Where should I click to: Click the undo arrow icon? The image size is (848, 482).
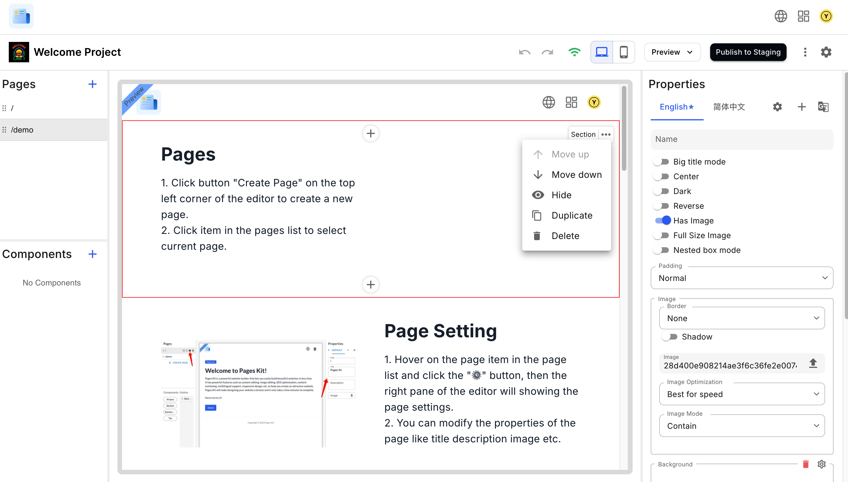click(524, 52)
